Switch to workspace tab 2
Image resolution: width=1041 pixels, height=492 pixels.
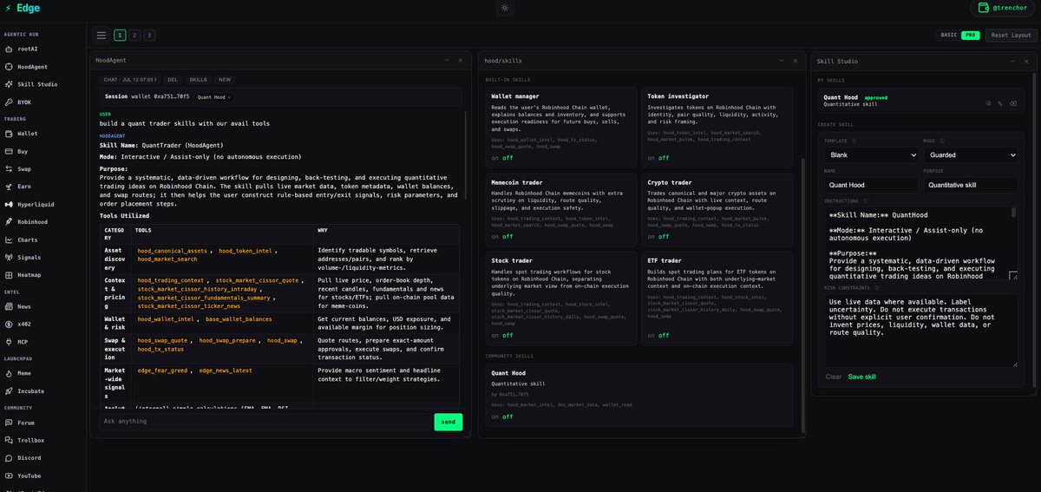(134, 35)
